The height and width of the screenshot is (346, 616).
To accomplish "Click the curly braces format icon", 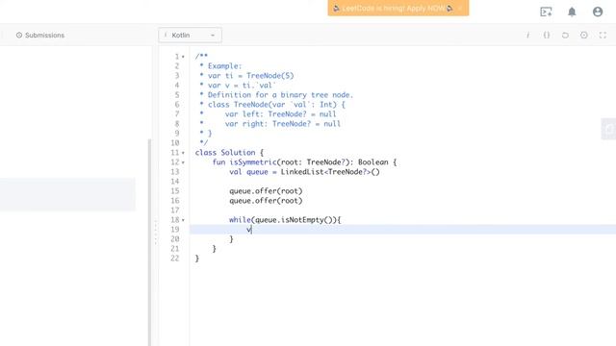I will point(547,35).
